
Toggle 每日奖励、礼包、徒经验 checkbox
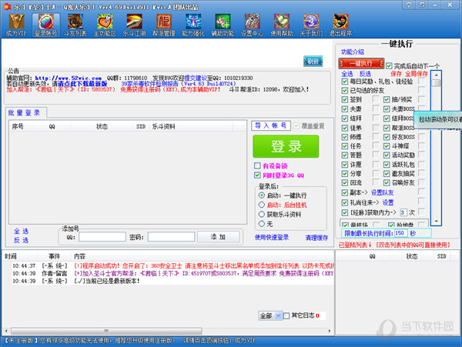point(345,82)
